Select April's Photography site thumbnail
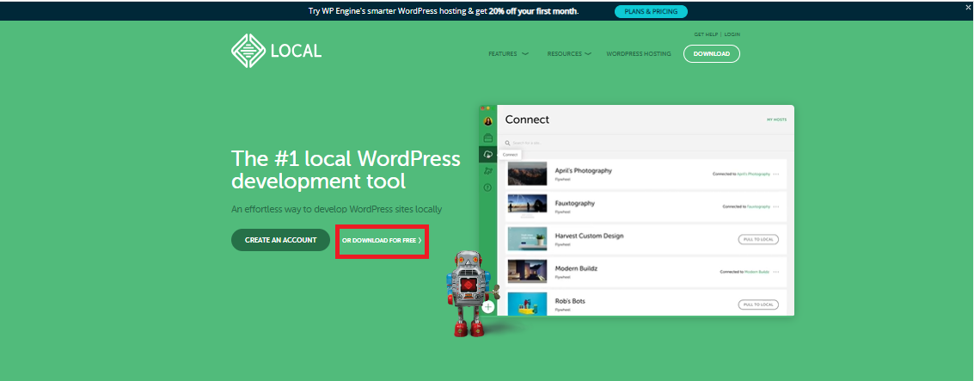The height and width of the screenshot is (381, 974). (527, 174)
